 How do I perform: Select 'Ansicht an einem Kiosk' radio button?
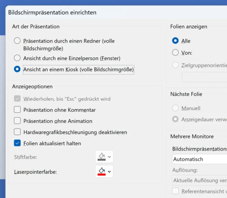[x=17, y=69]
